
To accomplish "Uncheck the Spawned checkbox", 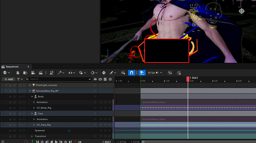I will (x=69, y=130).
